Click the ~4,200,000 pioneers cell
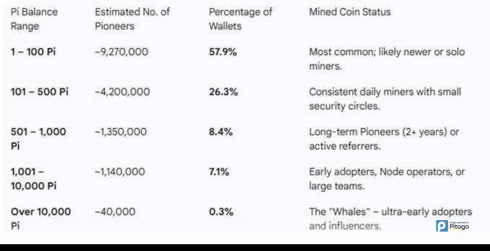 pyautogui.click(x=122, y=92)
